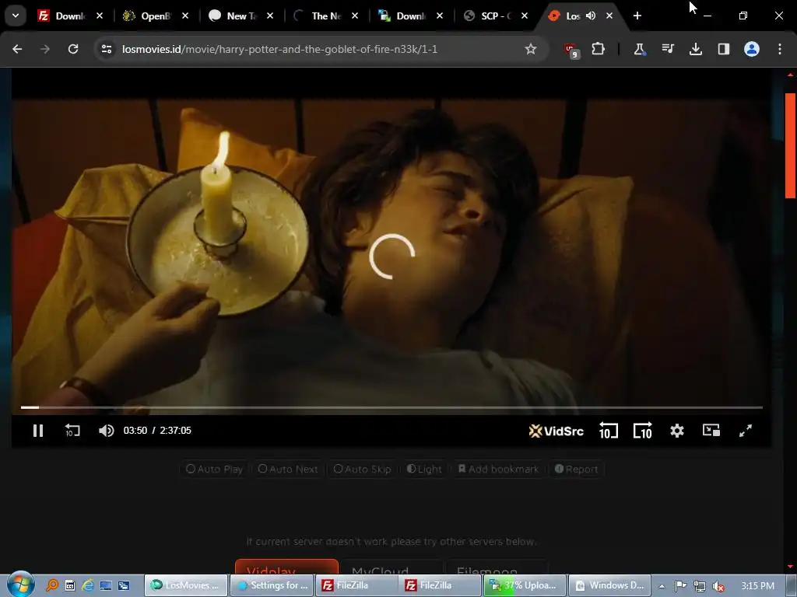Open the browser Downloads icon
797x597 pixels.
coord(695,49)
